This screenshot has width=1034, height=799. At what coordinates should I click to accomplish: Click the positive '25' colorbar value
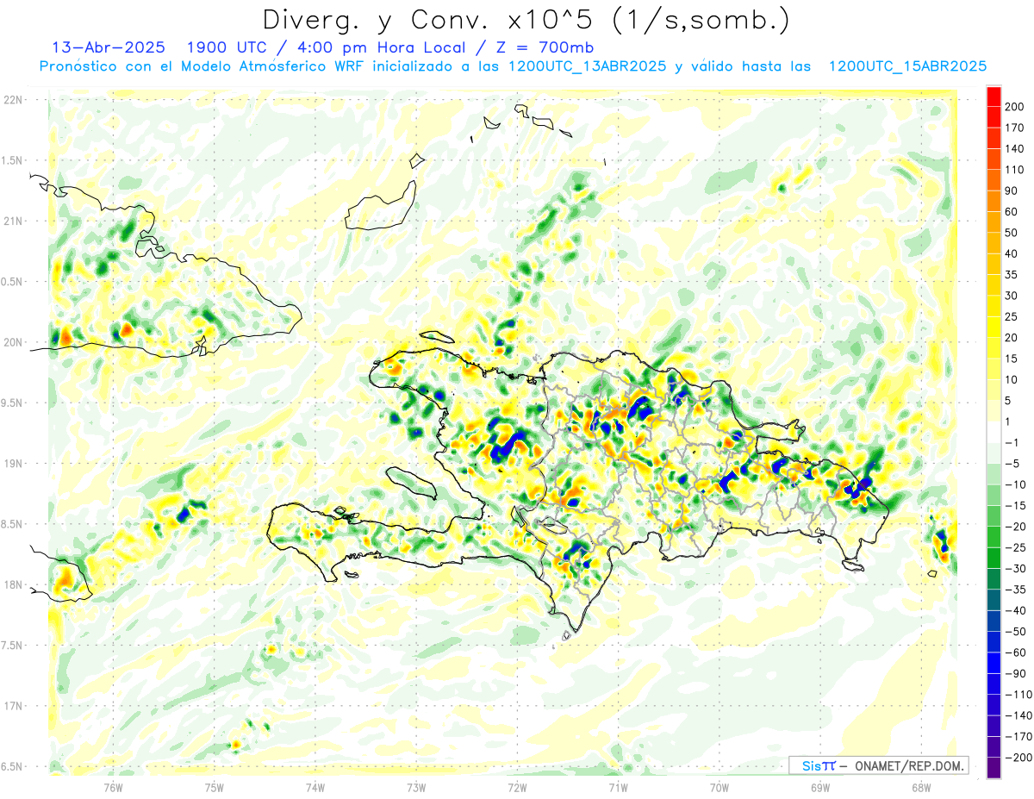1012,316
